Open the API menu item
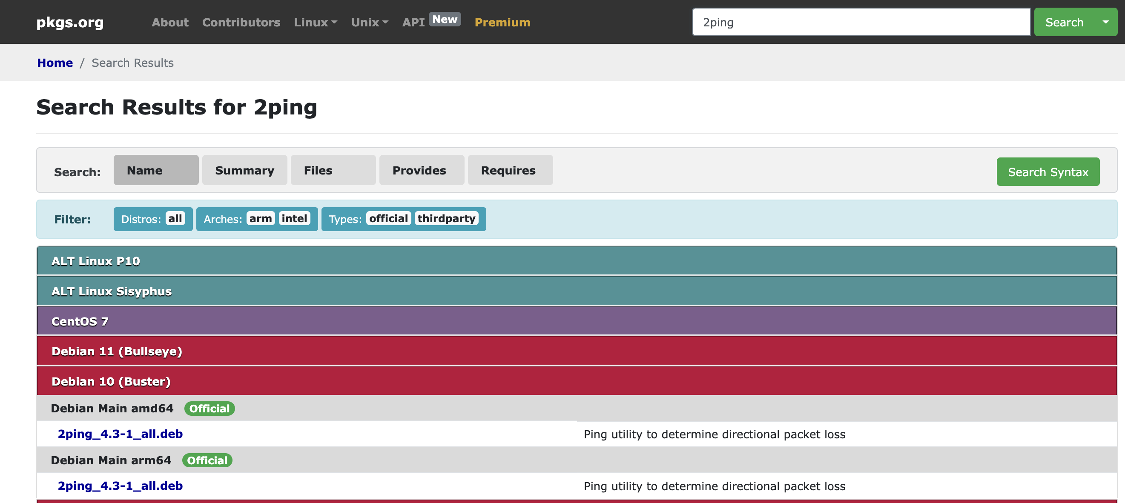The image size is (1125, 503). tap(413, 22)
